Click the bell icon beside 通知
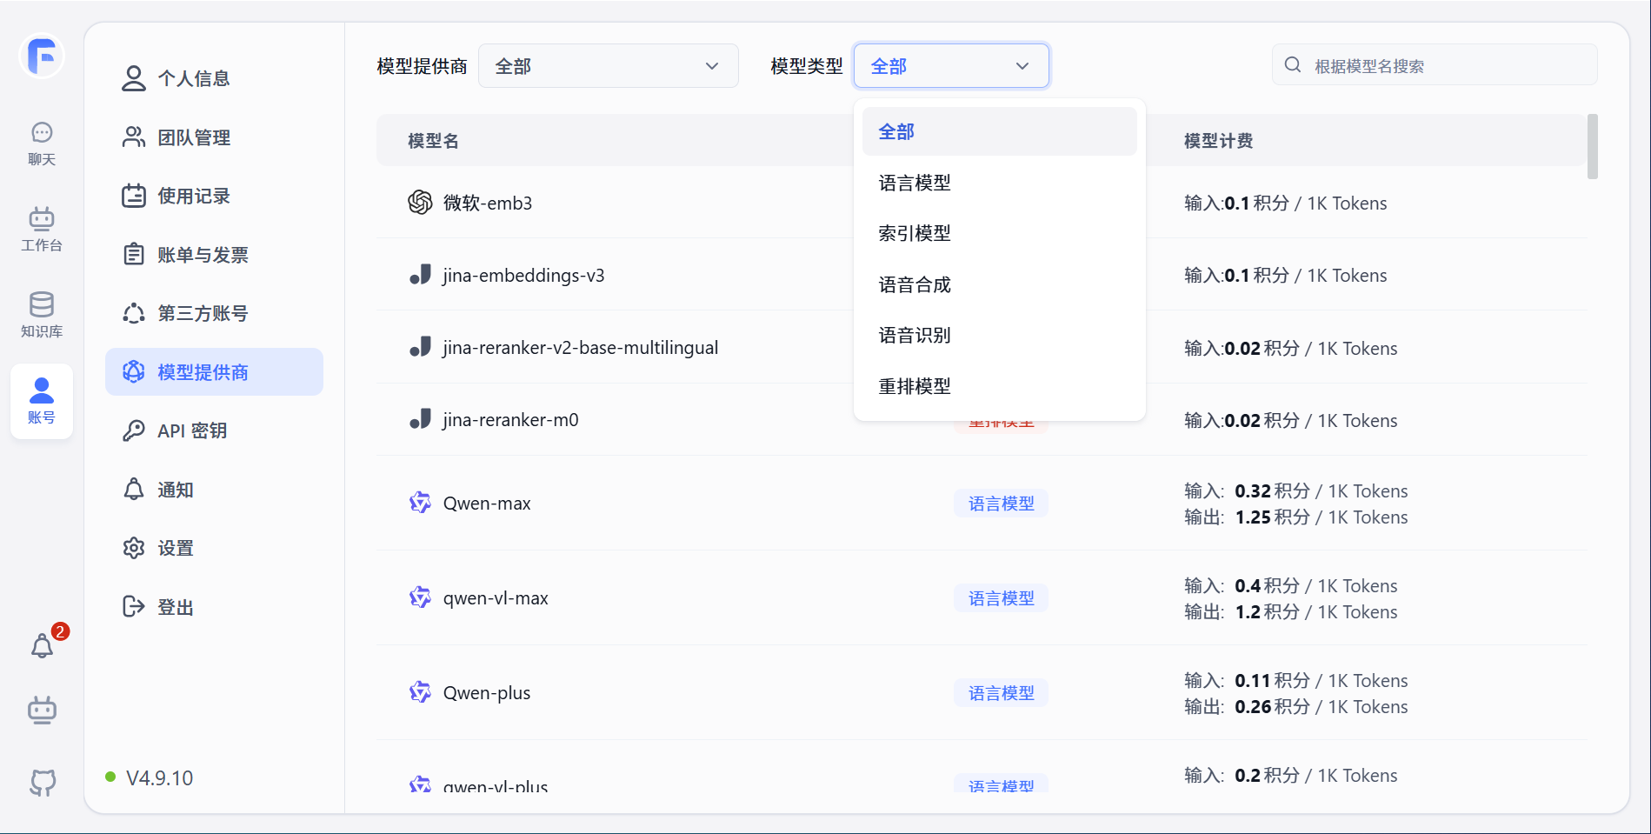The image size is (1651, 834). point(133,490)
